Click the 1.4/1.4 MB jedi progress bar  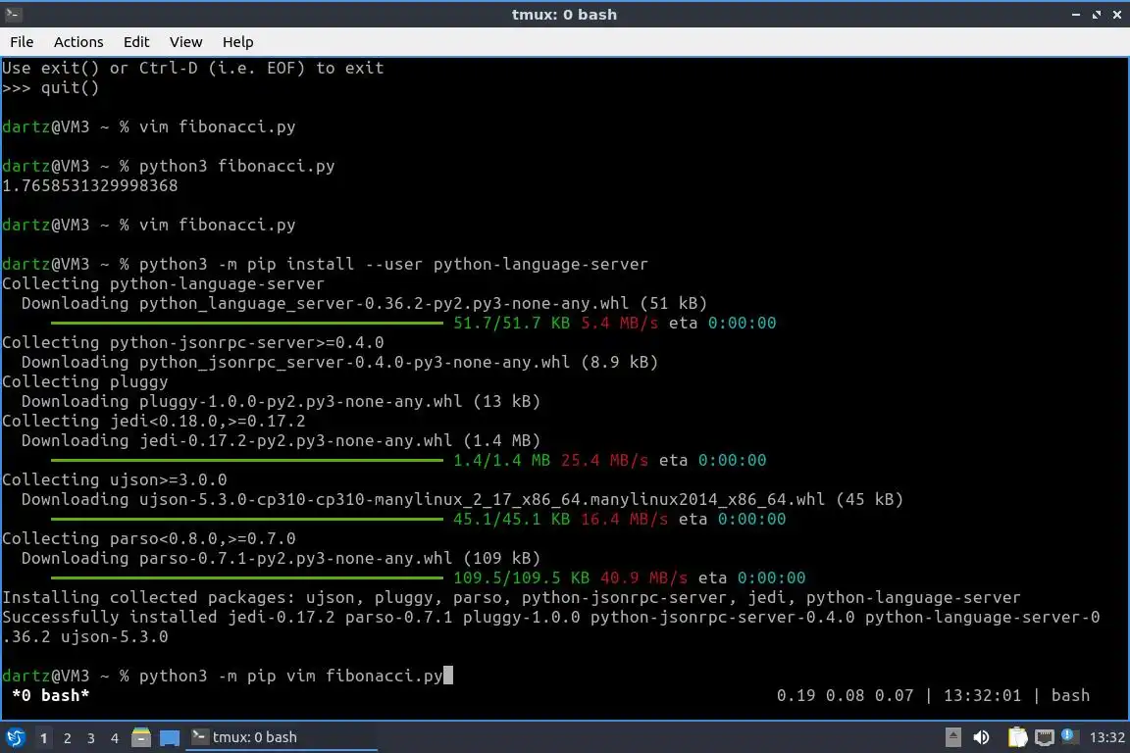pyautogui.click(x=247, y=461)
